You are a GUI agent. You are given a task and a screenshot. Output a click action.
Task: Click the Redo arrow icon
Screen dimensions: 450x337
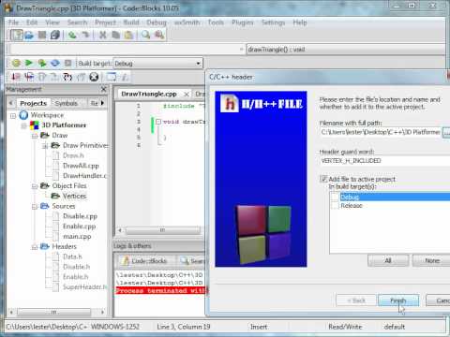click(x=85, y=35)
